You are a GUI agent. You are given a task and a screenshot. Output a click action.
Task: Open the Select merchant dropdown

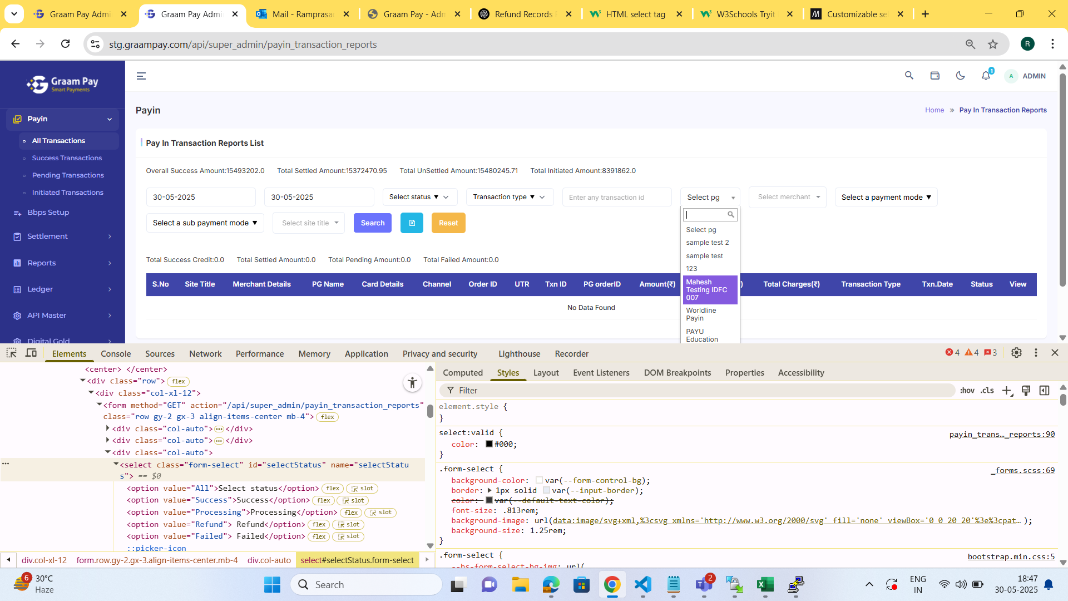click(788, 197)
